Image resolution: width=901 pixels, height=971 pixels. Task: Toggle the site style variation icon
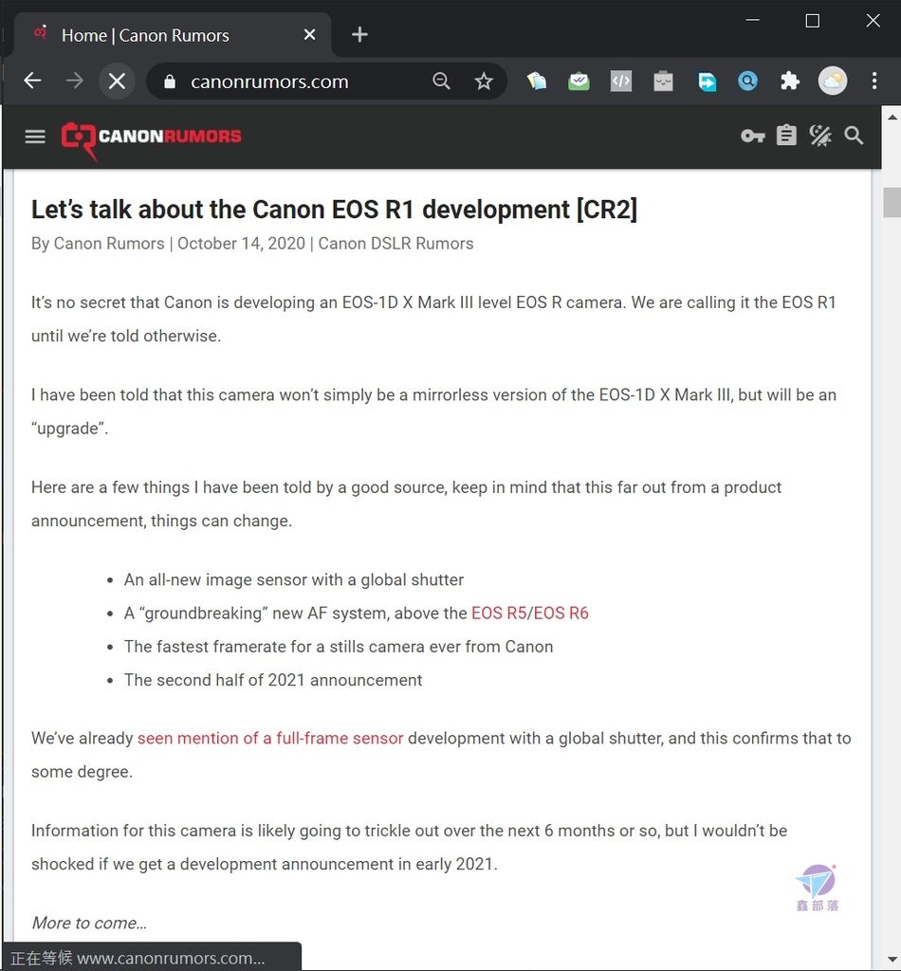pyautogui.click(x=820, y=136)
